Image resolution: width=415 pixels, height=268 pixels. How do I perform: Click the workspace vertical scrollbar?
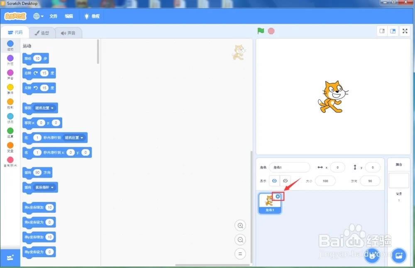251,207
